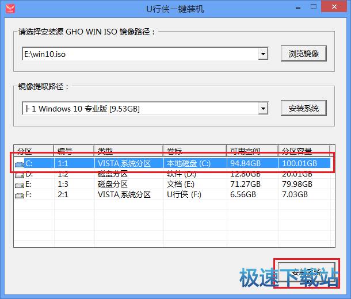Click the C: drive icon
Viewport: 351px width, 299px height.
coord(20,164)
